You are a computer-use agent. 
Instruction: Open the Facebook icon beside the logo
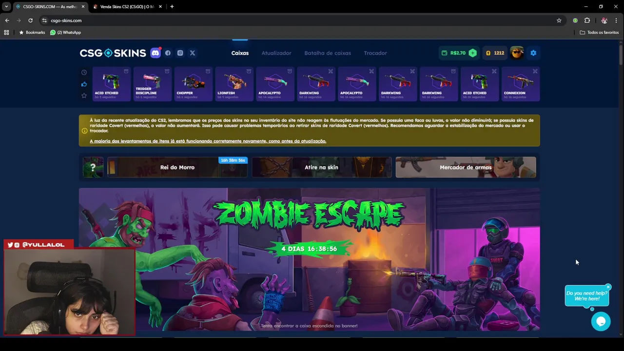[168, 53]
